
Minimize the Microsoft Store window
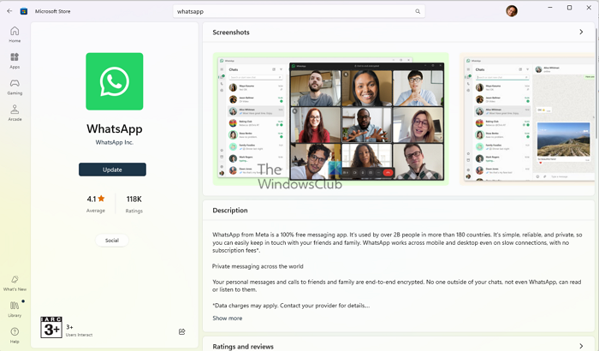click(550, 7)
